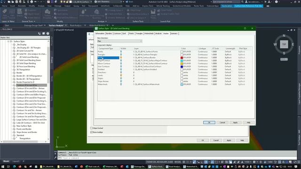Open the layer dropdown in quick access toolbar

pos(91,2)
